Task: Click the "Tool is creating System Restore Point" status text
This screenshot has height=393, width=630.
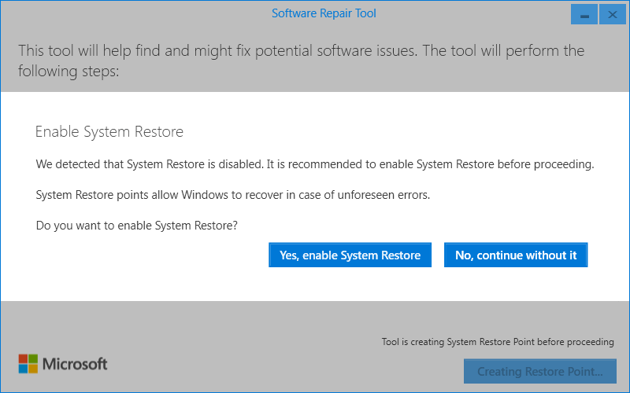Action: 498,342
